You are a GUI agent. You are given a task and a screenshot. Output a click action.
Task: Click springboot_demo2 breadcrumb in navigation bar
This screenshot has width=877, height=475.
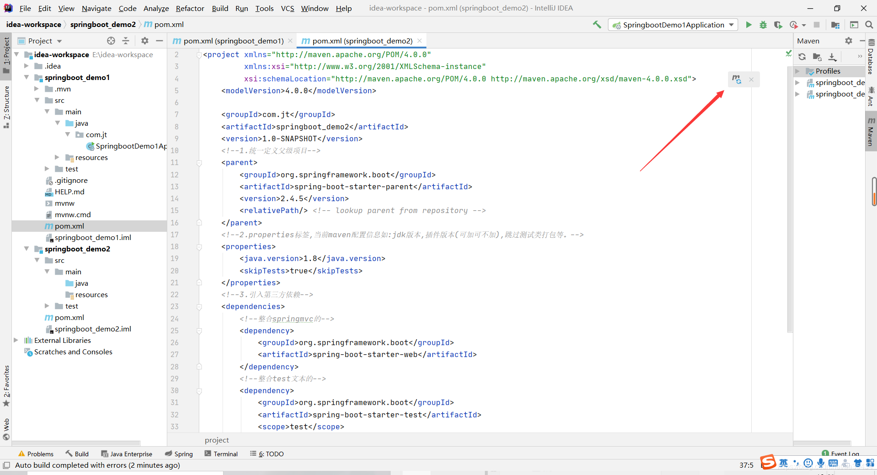coord(103,25)
